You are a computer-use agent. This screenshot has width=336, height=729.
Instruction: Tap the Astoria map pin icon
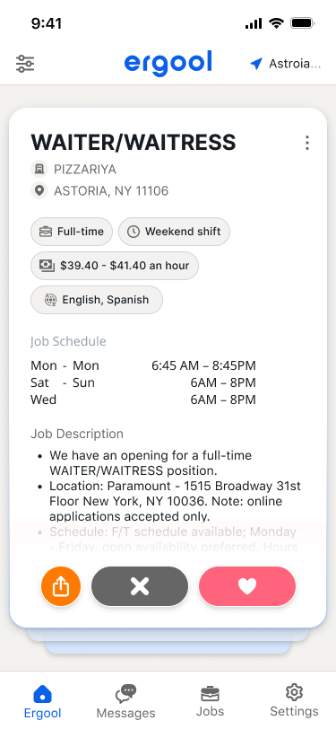click(x=39, y=190)
